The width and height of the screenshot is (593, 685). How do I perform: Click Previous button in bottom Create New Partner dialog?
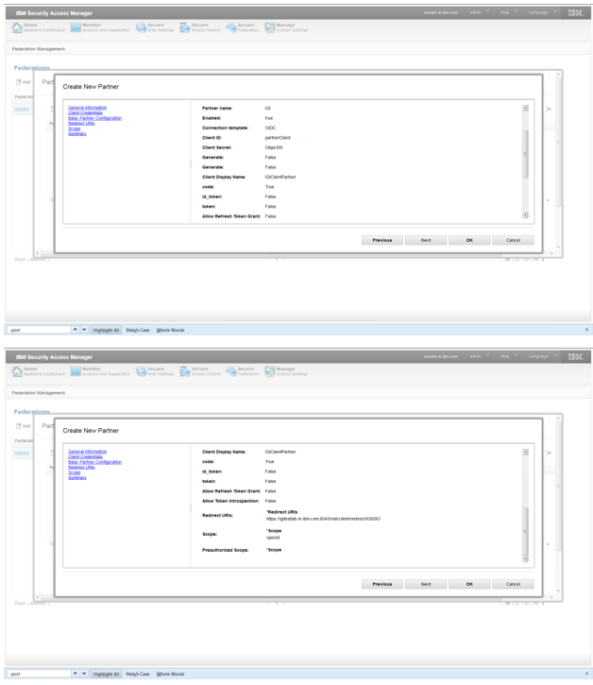click(382, 584)
